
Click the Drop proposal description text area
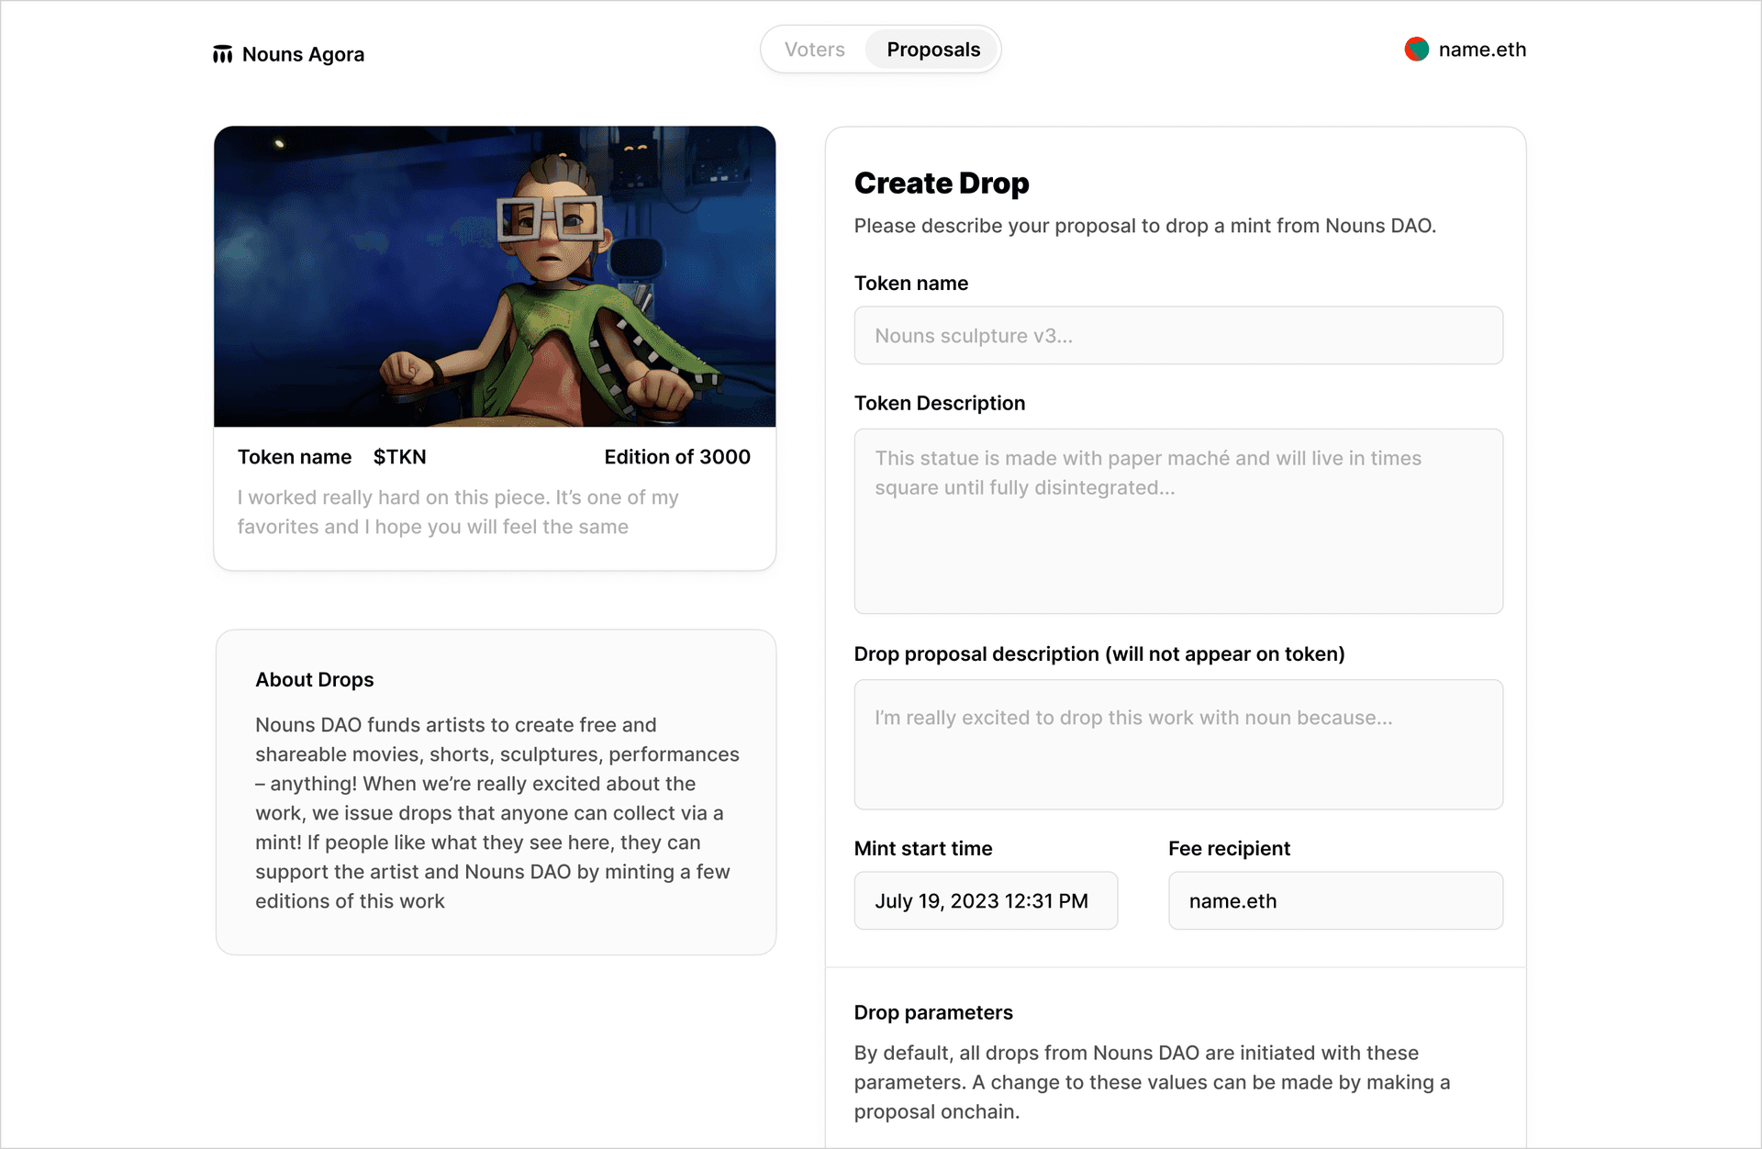point(1177,744)
